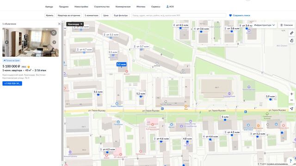Open the 4 от 4.1 млн cluster marker
The width and height of the screenshot is (296, 166).
181,25
